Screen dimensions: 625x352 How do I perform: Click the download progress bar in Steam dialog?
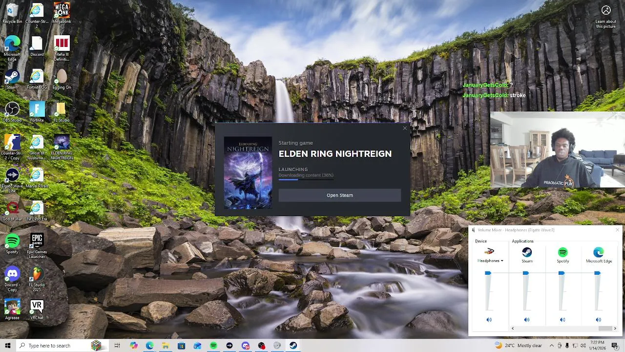click(306, 179)
